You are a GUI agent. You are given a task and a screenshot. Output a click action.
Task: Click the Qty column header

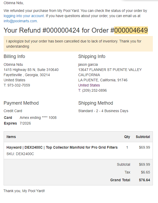click(x=127, y=137)
